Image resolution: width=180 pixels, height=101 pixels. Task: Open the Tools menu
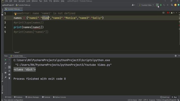point(46,1)
